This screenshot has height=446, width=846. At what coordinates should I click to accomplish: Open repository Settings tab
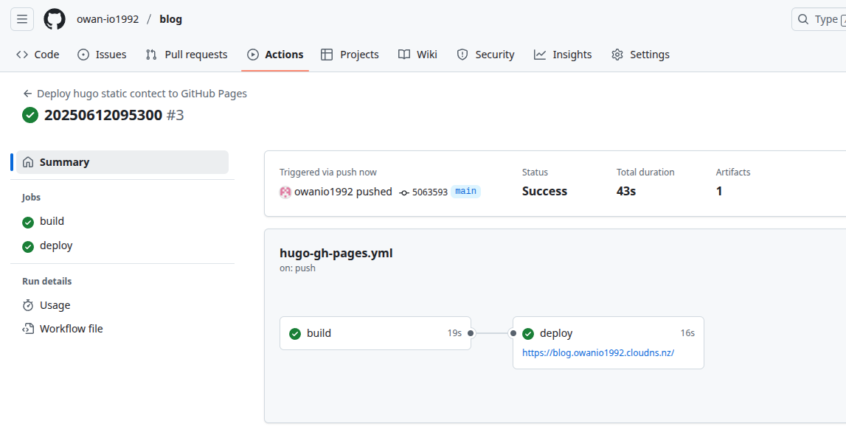tap(640, 55)
